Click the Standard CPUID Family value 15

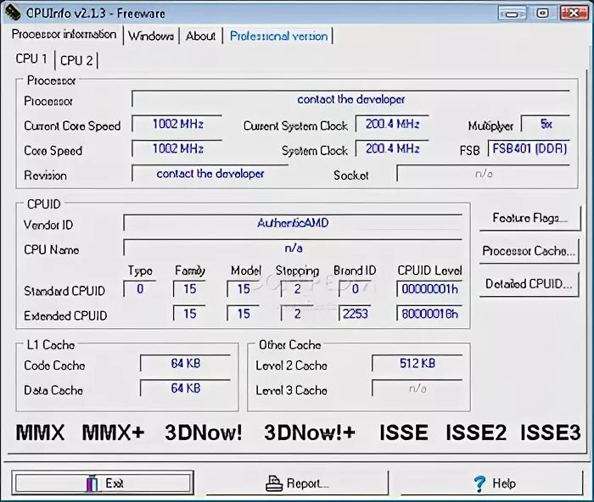189,289
